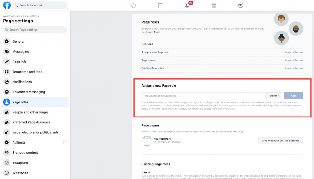
Task: Jump to Section for Assign a new Page role
Action: pyautogui.click(x=294, y=52)
